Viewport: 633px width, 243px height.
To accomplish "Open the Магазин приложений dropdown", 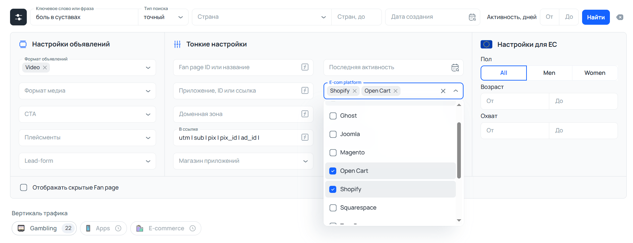I will tap(243, 161).
